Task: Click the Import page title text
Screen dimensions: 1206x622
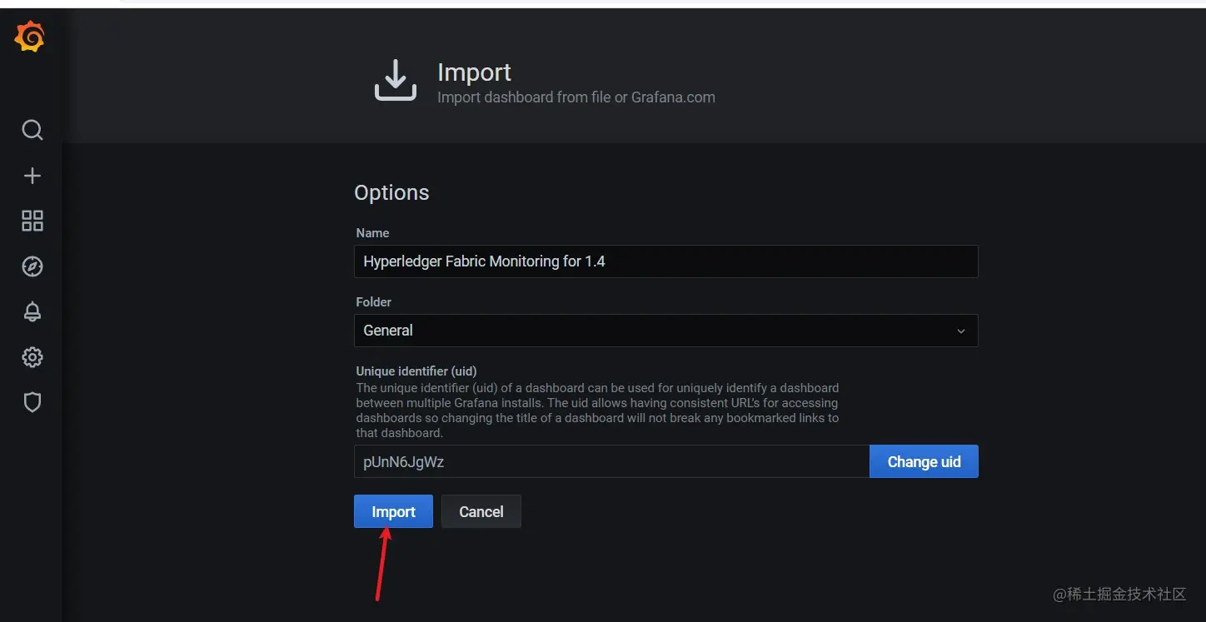Action: click(x=474, y=72)
